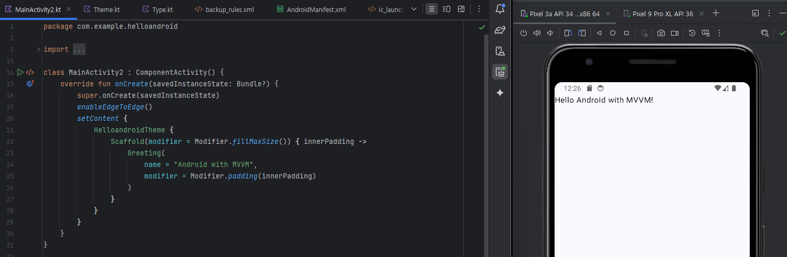
Task: Minimize the Running Devices panel
Action: (782, 13)
